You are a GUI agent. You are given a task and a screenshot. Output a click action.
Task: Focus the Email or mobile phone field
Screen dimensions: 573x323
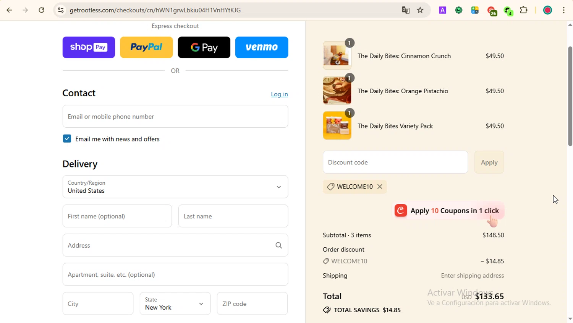click(175, 117)
